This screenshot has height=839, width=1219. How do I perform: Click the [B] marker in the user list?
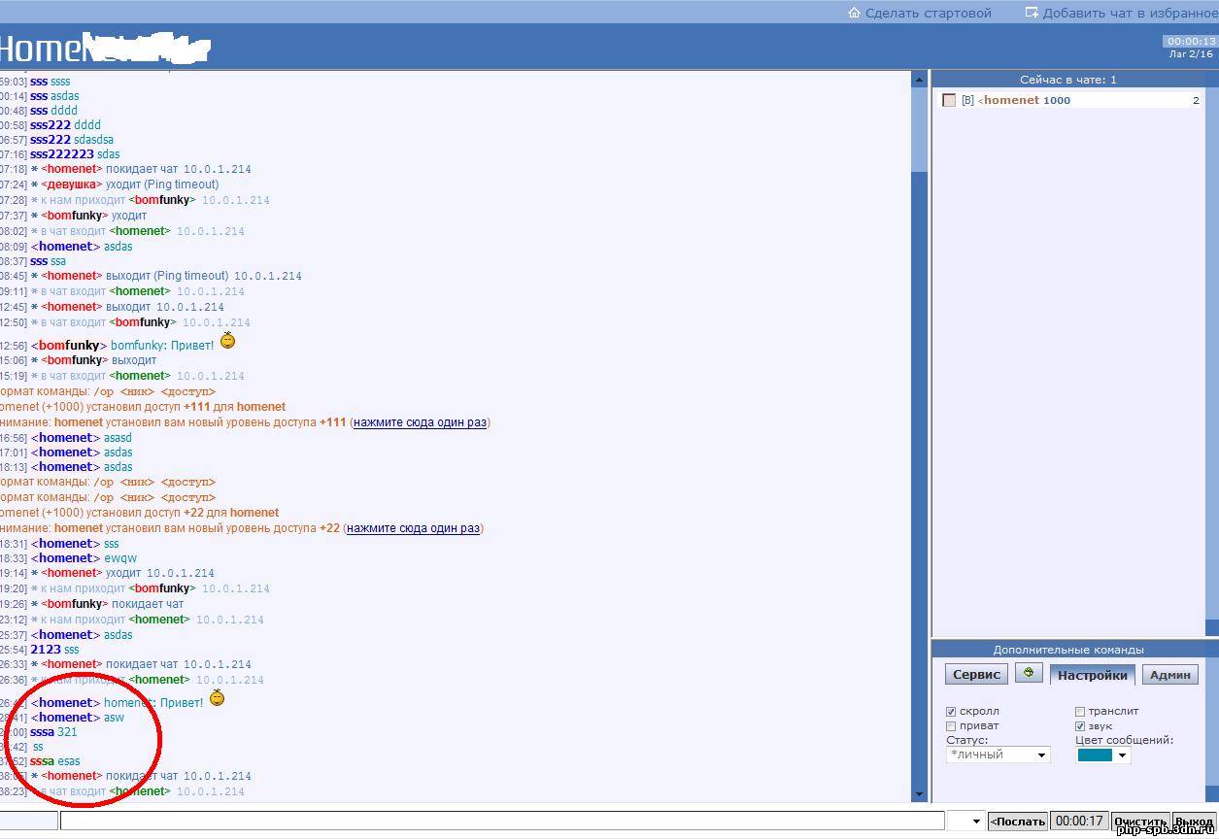pyautogui.click(x=967, y=100)
